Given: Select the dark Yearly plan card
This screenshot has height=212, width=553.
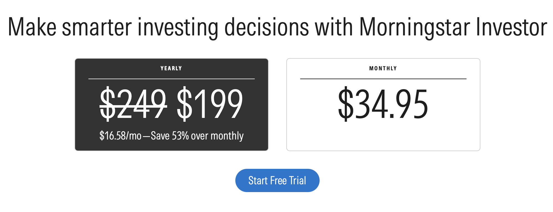Looking at the screenshot, I should coord(172,105).
